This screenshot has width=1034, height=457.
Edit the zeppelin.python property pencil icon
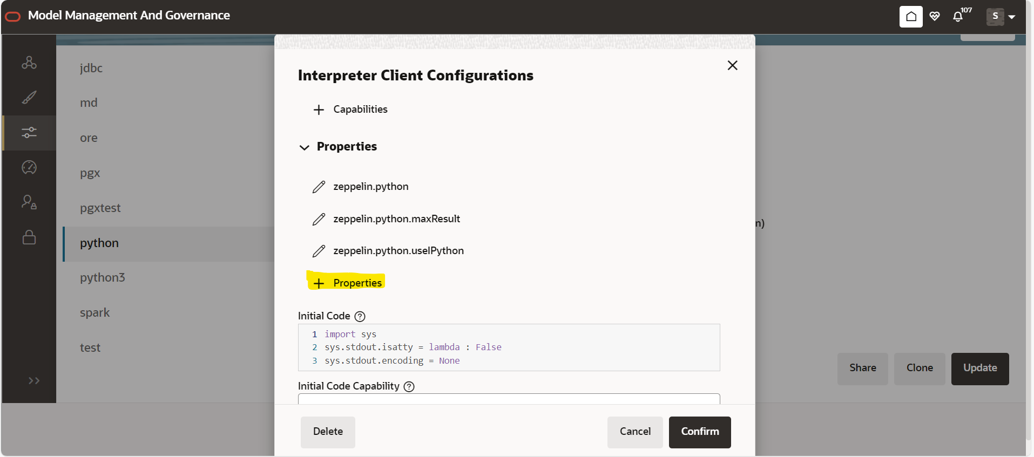319,187
